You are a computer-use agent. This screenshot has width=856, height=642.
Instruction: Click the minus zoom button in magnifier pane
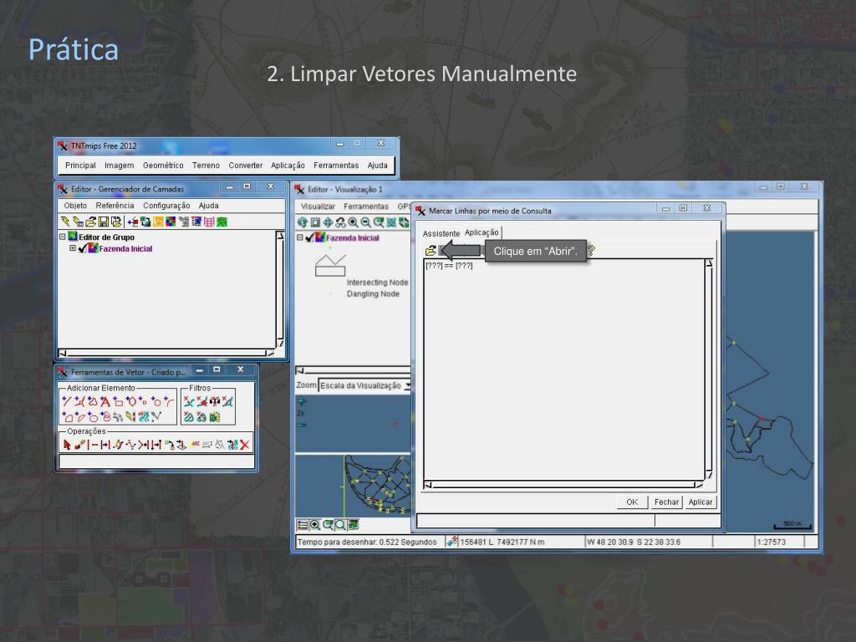[301, 425]
